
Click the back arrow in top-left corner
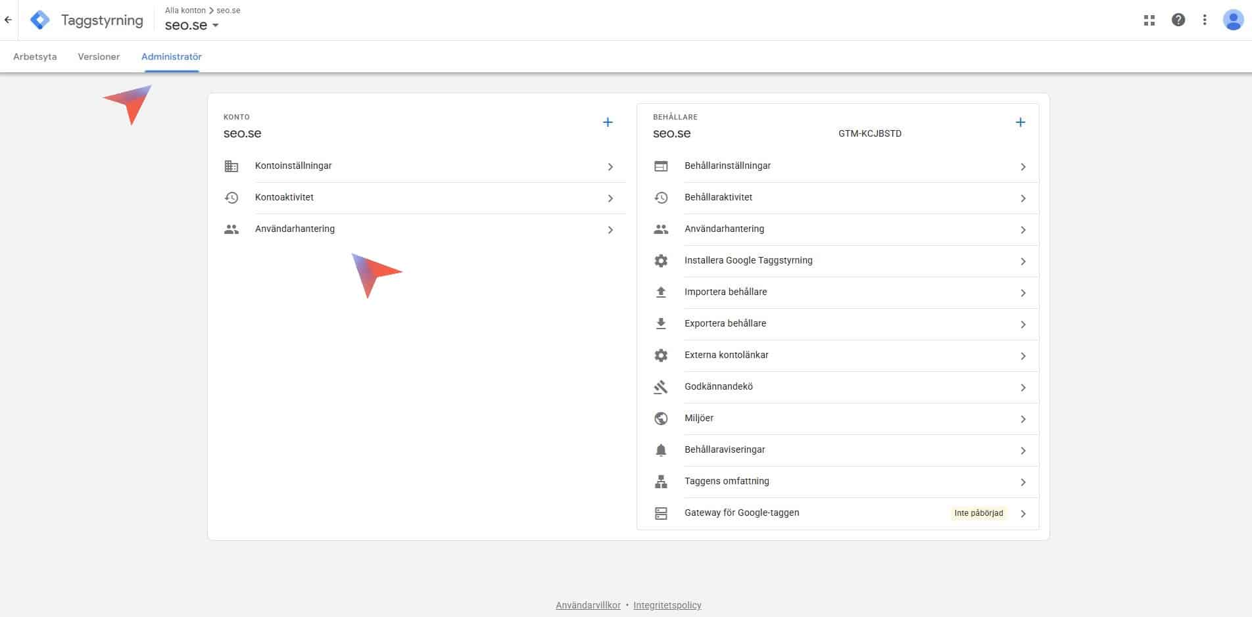click(8, 20)
